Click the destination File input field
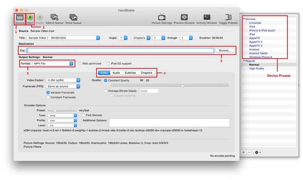The image size is (303, 180). 120,51
